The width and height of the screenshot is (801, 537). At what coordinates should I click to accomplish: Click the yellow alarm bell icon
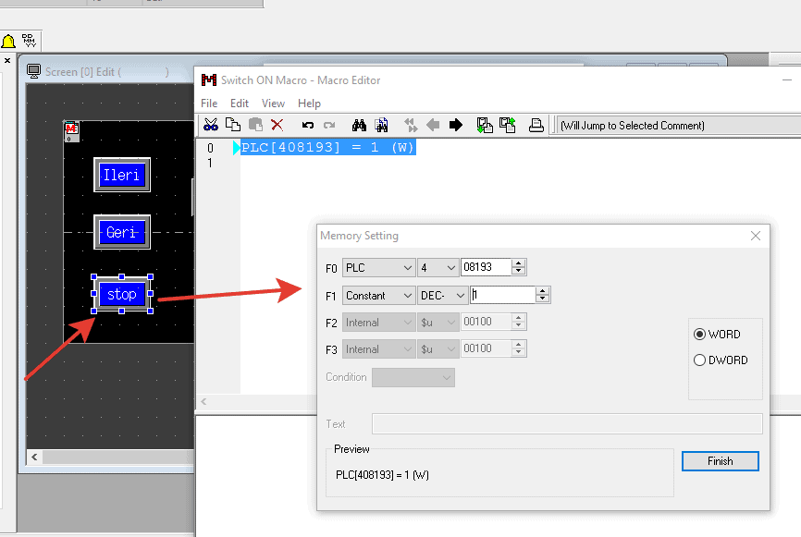8,42
